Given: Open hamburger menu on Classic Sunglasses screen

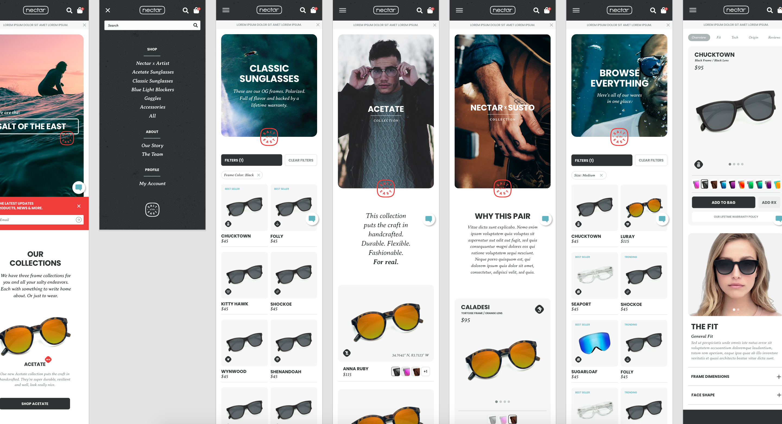Looking at the screenshot, I should tap(226, 10).
